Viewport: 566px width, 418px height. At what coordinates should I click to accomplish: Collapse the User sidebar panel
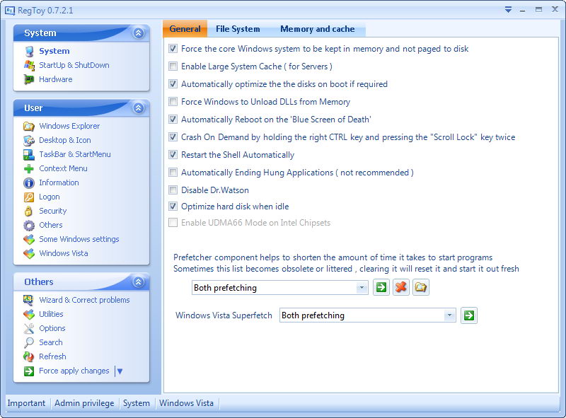point(138,108)
